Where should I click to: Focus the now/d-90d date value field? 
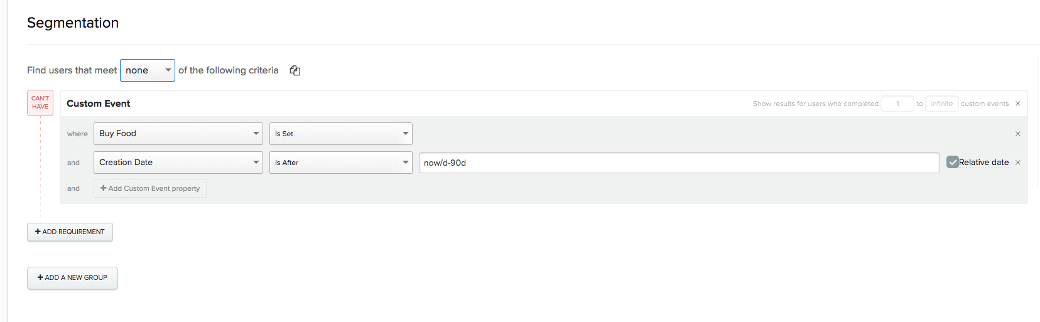coord(679,163)
